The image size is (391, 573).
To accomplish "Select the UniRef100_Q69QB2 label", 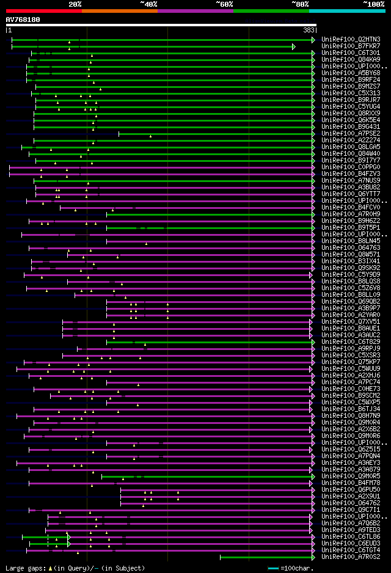I will pyautogui.click(x=351, y=302).
